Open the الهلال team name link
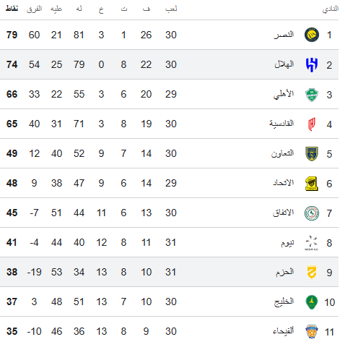 point(284,64)
